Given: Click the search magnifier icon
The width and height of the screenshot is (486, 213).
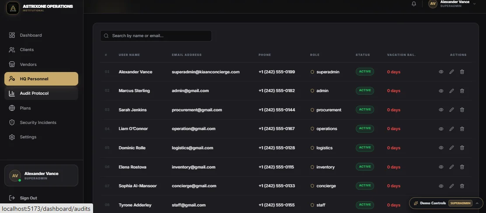Looking at the screenshot, I should coord(106,36).
